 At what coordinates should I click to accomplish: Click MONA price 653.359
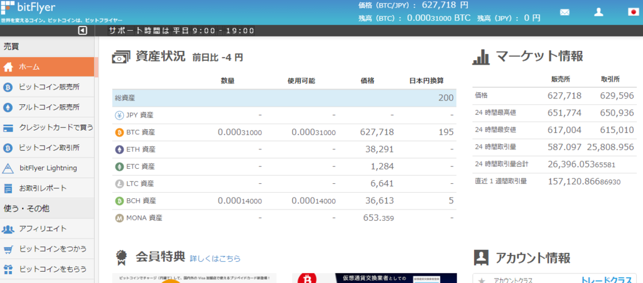tap(379, 218)
